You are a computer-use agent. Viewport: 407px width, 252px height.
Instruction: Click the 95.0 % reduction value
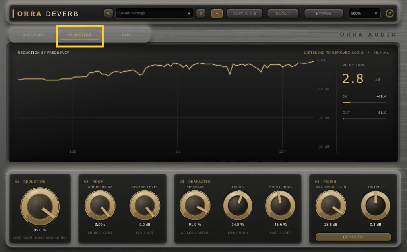point(40,230)
